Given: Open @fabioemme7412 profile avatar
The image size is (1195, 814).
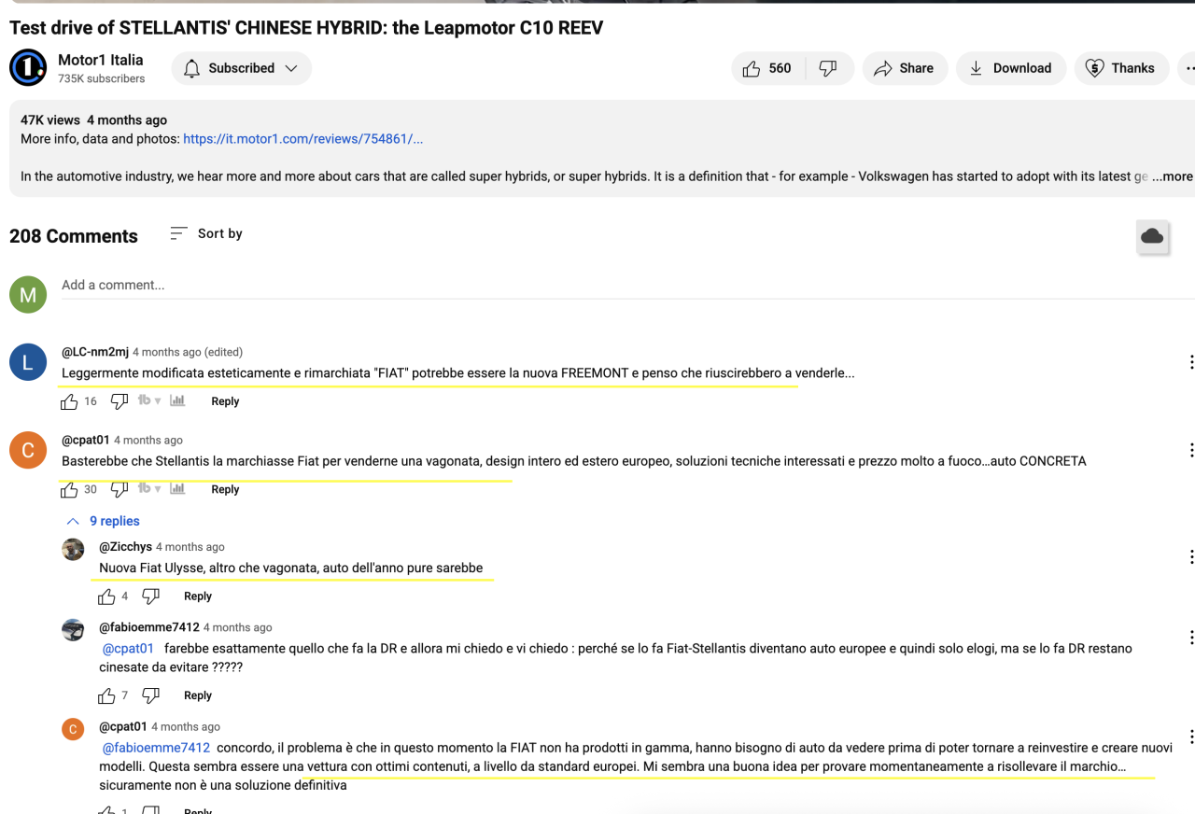Looking at the screenshot, I should [73, 630].
